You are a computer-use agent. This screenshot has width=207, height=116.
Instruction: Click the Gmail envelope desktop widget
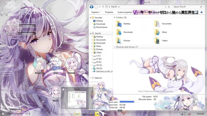coord(4,14)
